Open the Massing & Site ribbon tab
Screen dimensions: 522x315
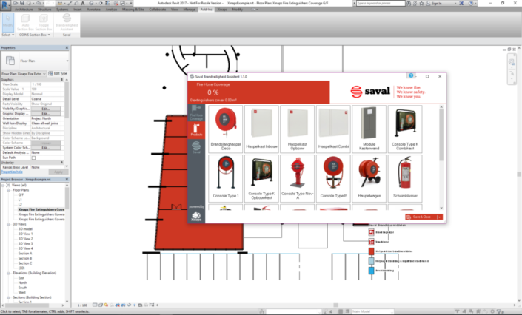[133, 10]
